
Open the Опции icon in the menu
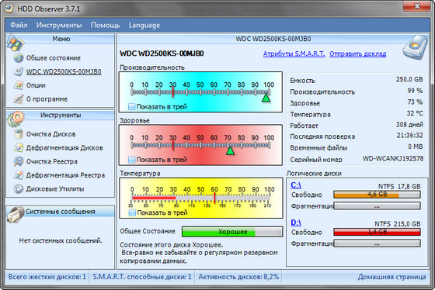[19, 85]
